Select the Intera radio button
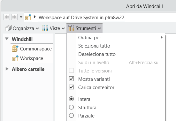 (71, 99)
